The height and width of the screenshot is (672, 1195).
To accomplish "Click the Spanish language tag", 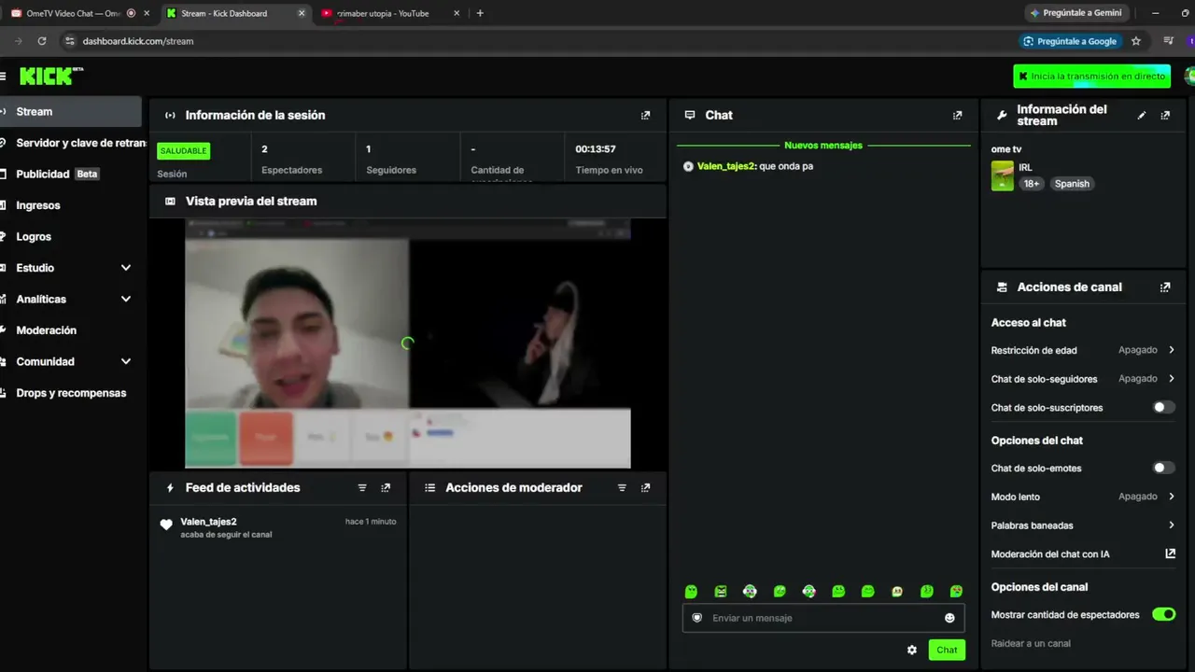I will point(1072,184).
